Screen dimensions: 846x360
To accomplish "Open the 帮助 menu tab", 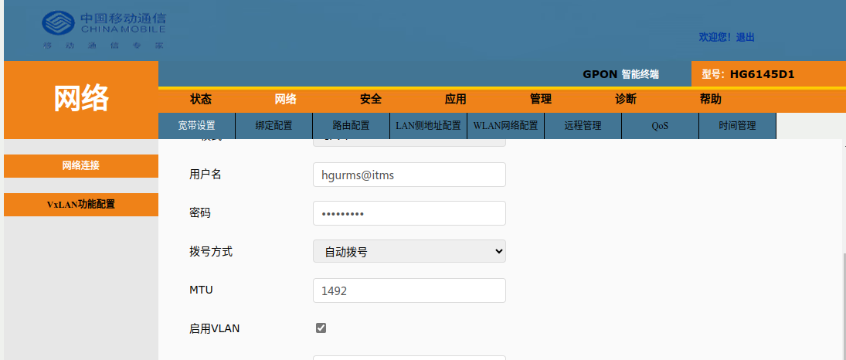I will click(711, 99).
